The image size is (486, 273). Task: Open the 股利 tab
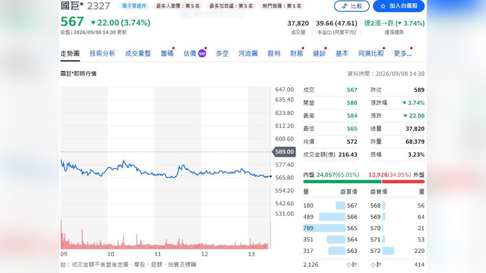coord(274,53)
